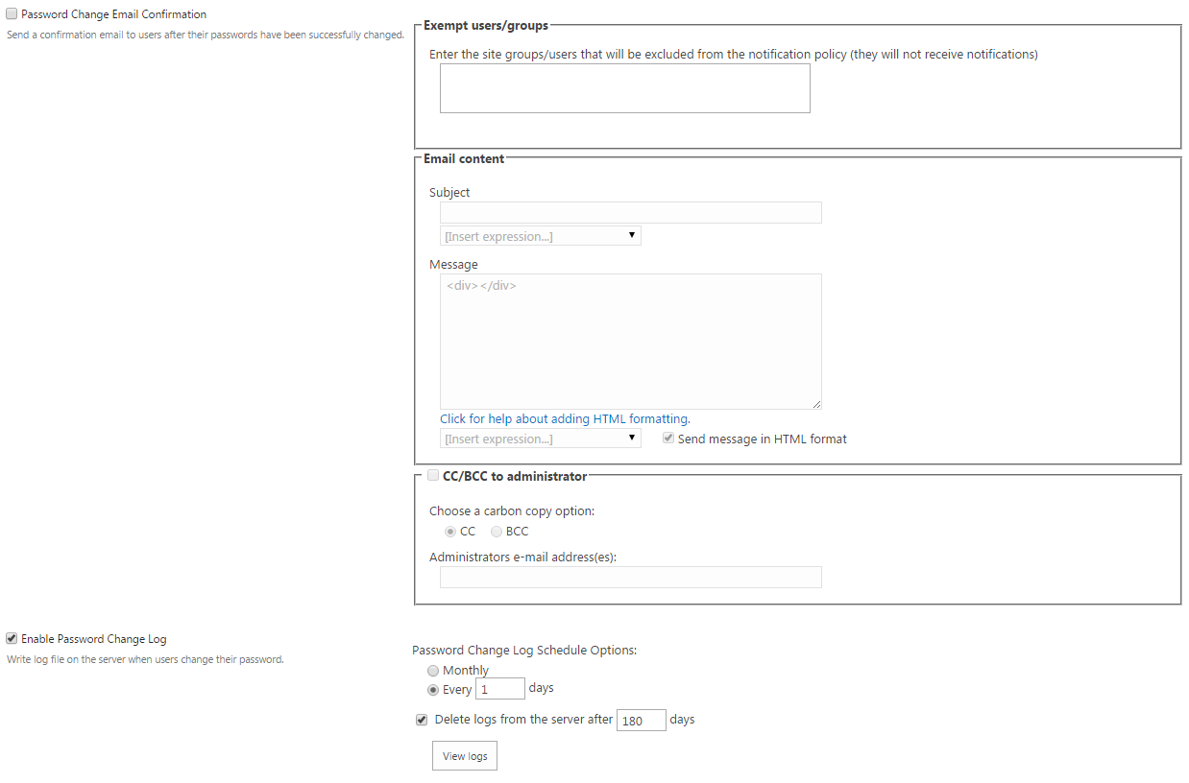
Task: Uncheck Enable Password Change Log
Action: click(x=12, y=638)
